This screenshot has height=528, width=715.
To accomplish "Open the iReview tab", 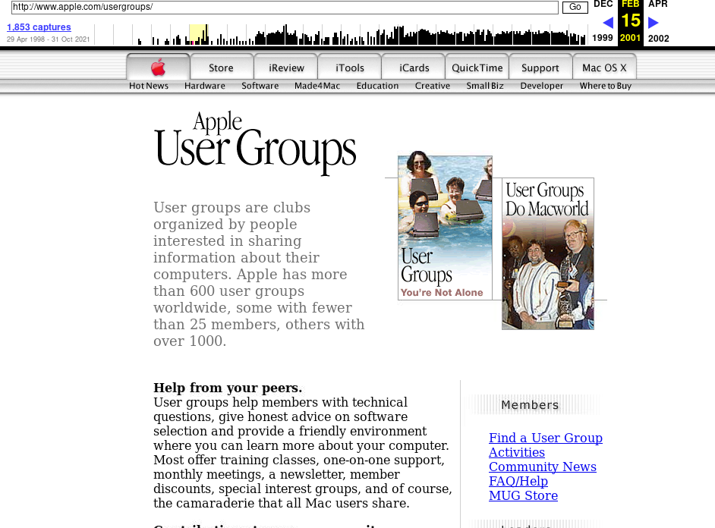I will tap(286, 68).
